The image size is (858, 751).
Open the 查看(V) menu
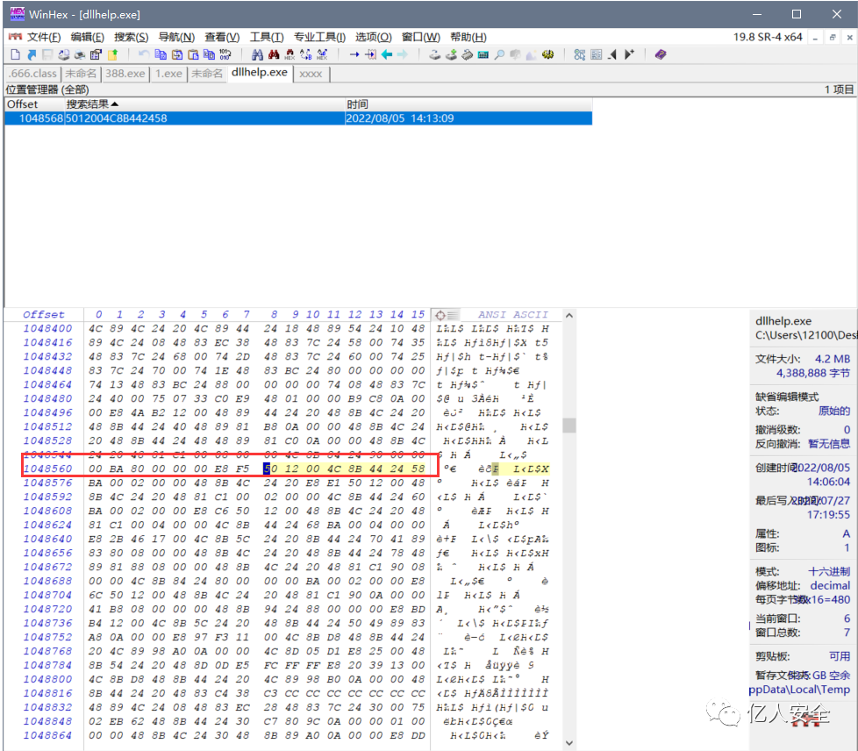point(222,37)
